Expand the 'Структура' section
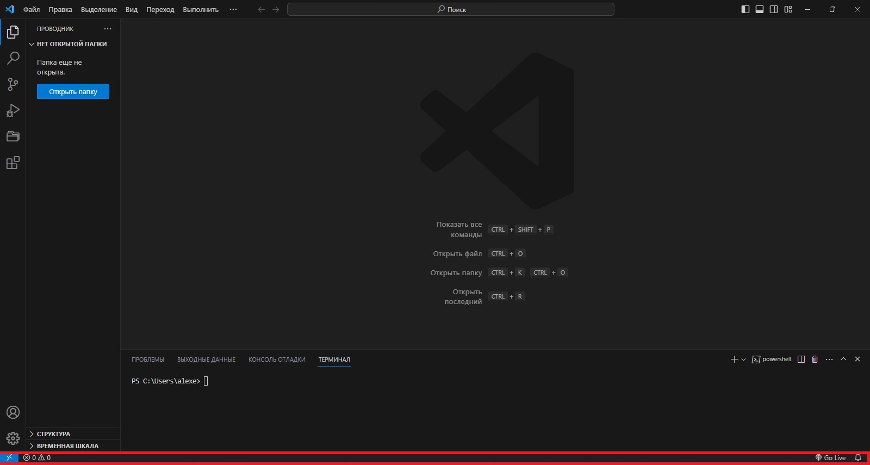Image resolution: width=870 pixels, height=465 pixels. pyautogui.click(x=73, y=434)
